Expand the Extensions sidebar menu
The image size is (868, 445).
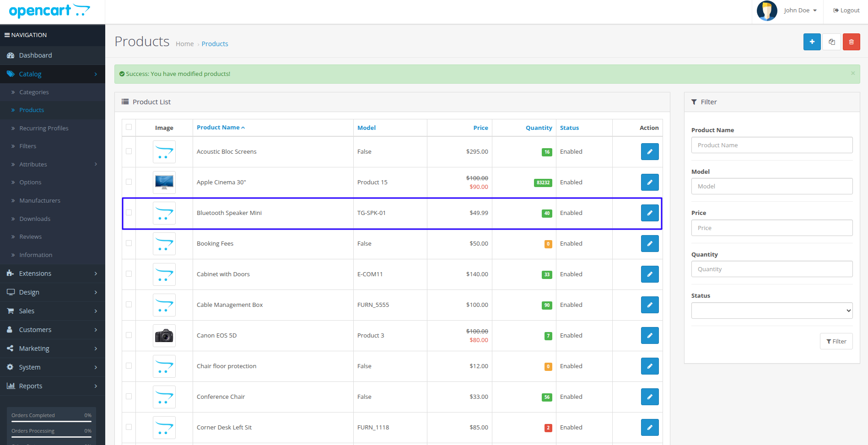tap(53, 273)
